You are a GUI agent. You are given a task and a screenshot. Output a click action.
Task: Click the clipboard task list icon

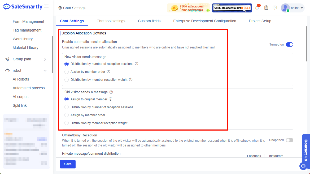pyautogui.click(x=266, y=8)
